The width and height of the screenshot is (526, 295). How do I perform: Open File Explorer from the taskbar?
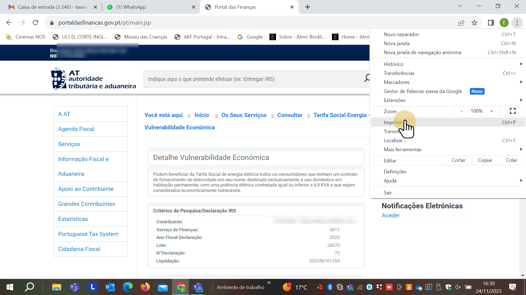56,287
